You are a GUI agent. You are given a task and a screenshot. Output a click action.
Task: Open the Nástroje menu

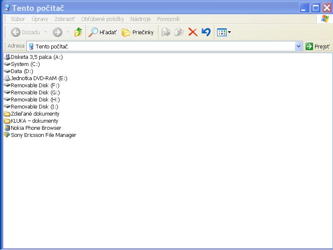point(140,19)
